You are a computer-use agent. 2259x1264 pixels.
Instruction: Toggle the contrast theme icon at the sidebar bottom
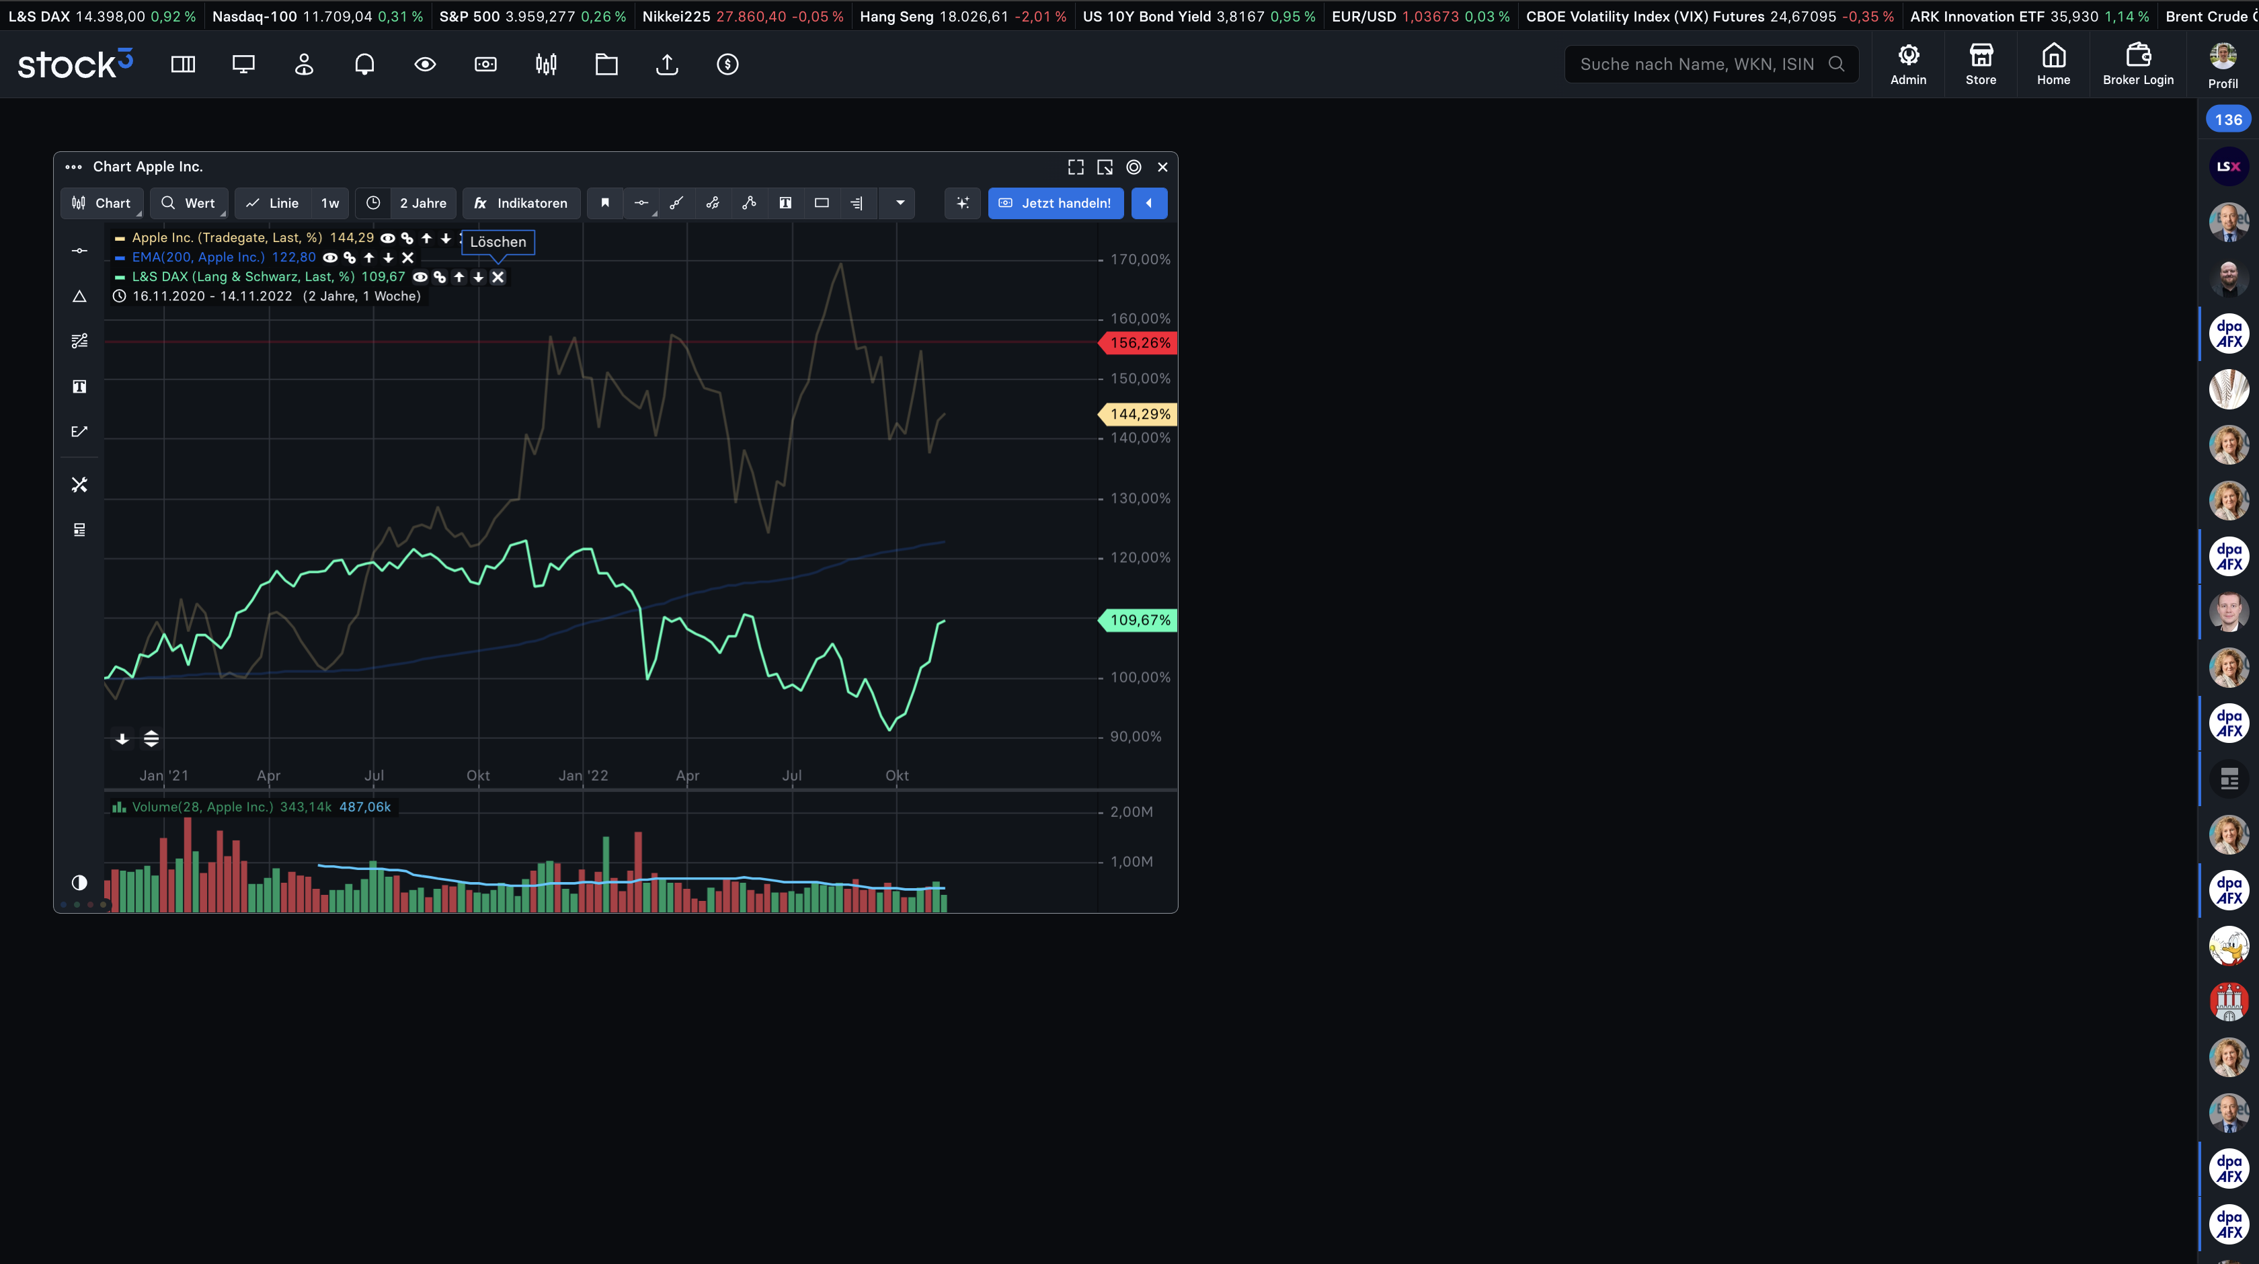pos(79,882)
